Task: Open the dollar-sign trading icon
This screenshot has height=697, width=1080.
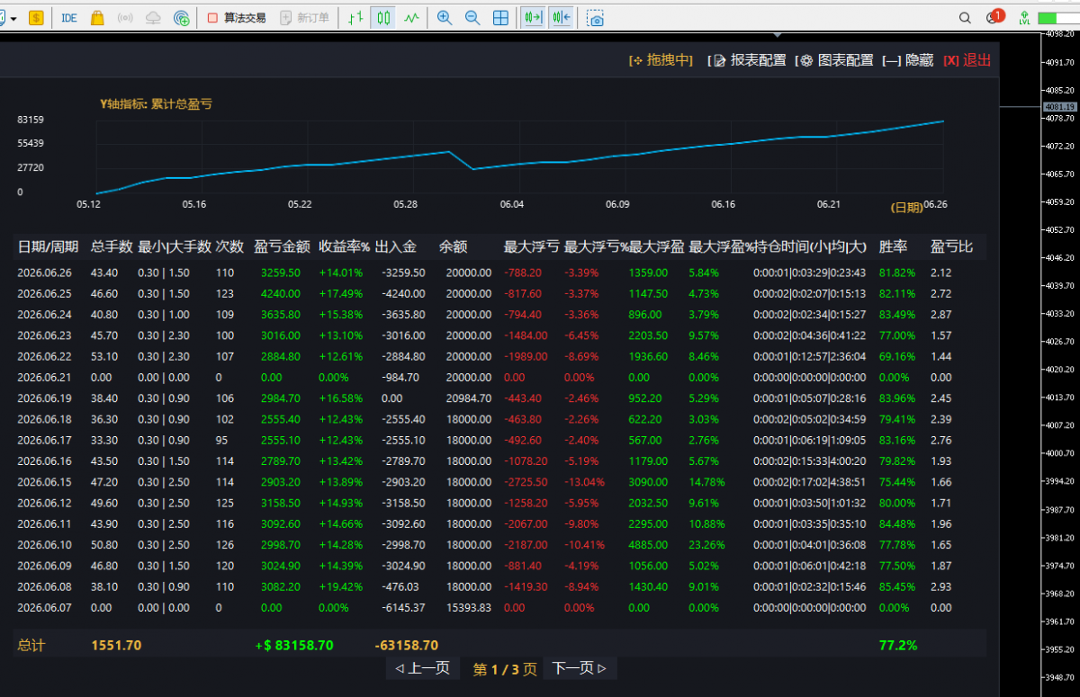Action: point(36,17)
